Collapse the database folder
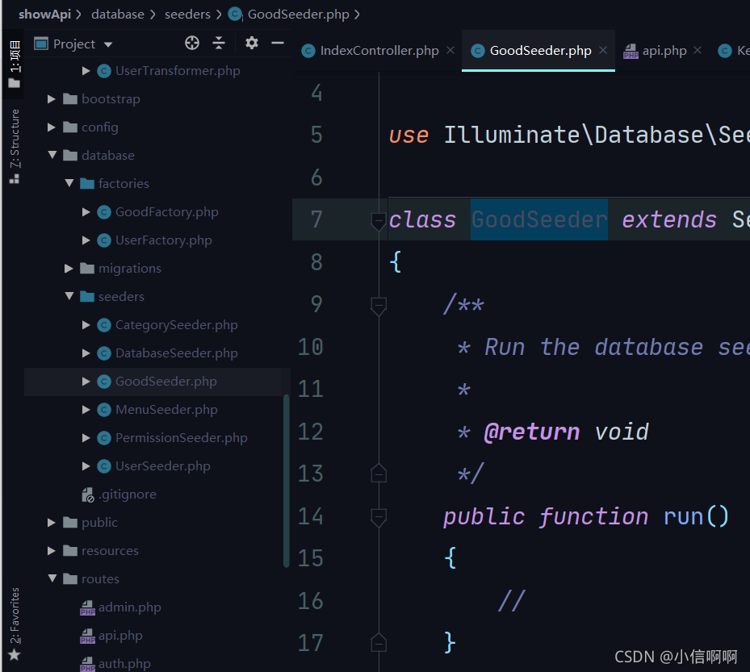This screenshot has width=750, height=672. pyautogui.click(x=52, y=155)
